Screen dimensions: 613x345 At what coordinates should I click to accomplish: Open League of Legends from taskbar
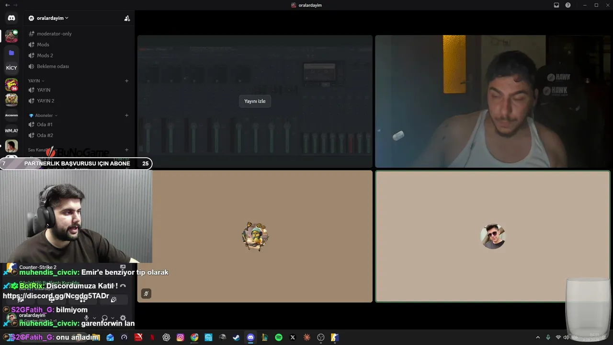click(x=264, y=337)
